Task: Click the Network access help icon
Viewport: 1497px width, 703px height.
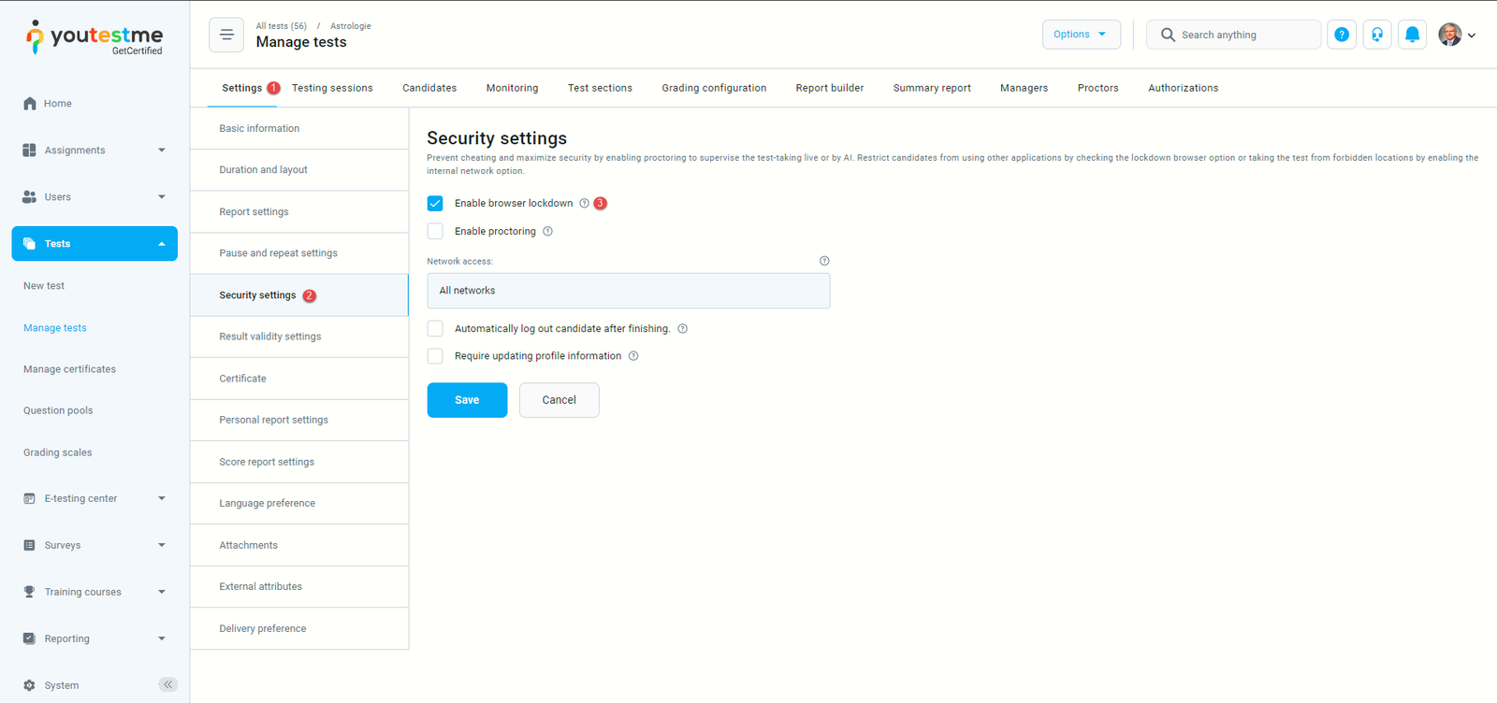Action: pos(824,261)
